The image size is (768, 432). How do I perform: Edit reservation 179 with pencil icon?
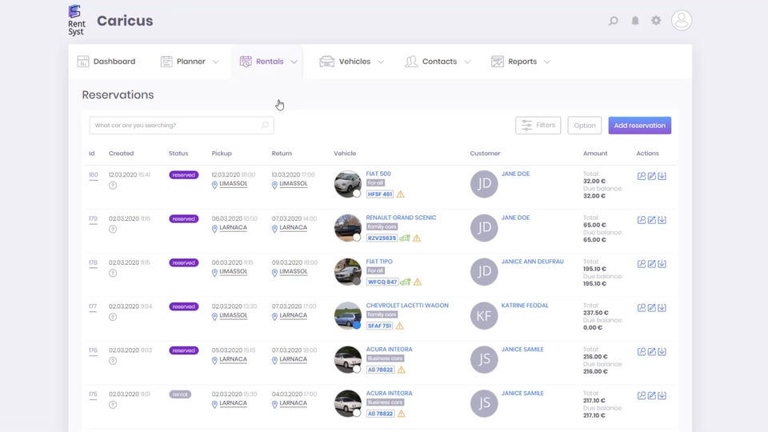[651, 220]
